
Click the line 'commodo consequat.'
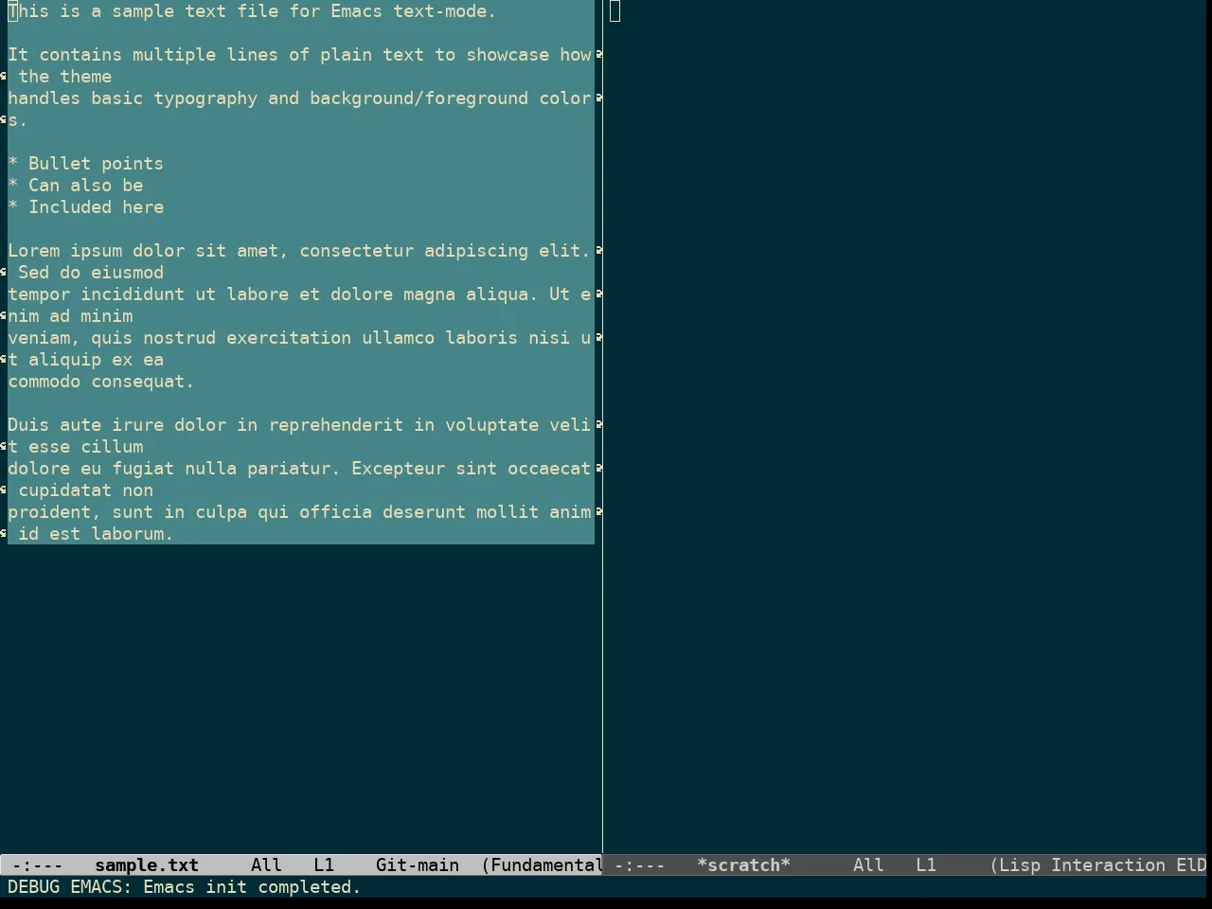click(x=100, y=382)
